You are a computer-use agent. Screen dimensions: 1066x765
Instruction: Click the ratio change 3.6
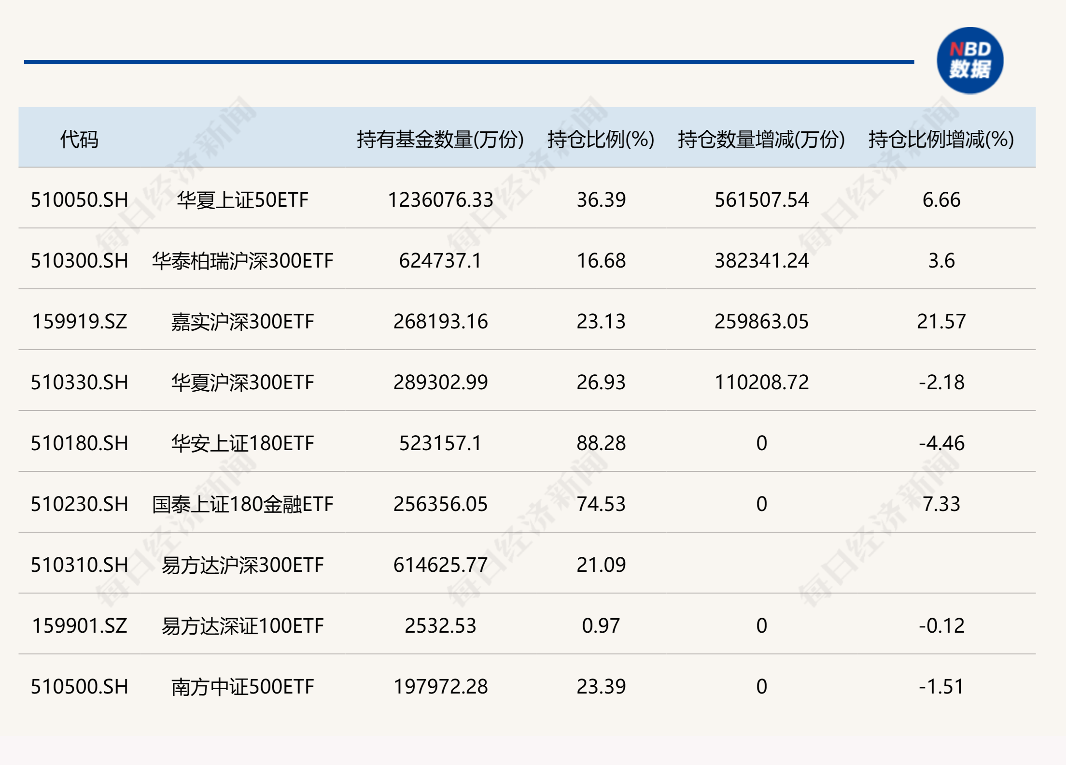point(941,260)
